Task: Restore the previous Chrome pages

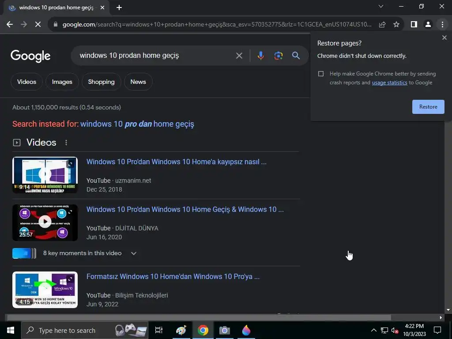Action: point(428,107)
